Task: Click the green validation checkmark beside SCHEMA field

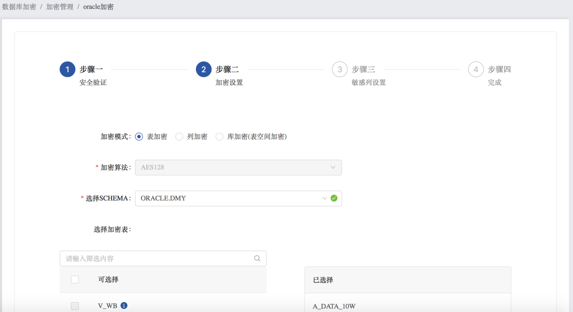Action: (334, 198)
